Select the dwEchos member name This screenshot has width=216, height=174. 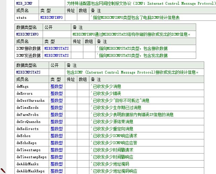(24, 136)
